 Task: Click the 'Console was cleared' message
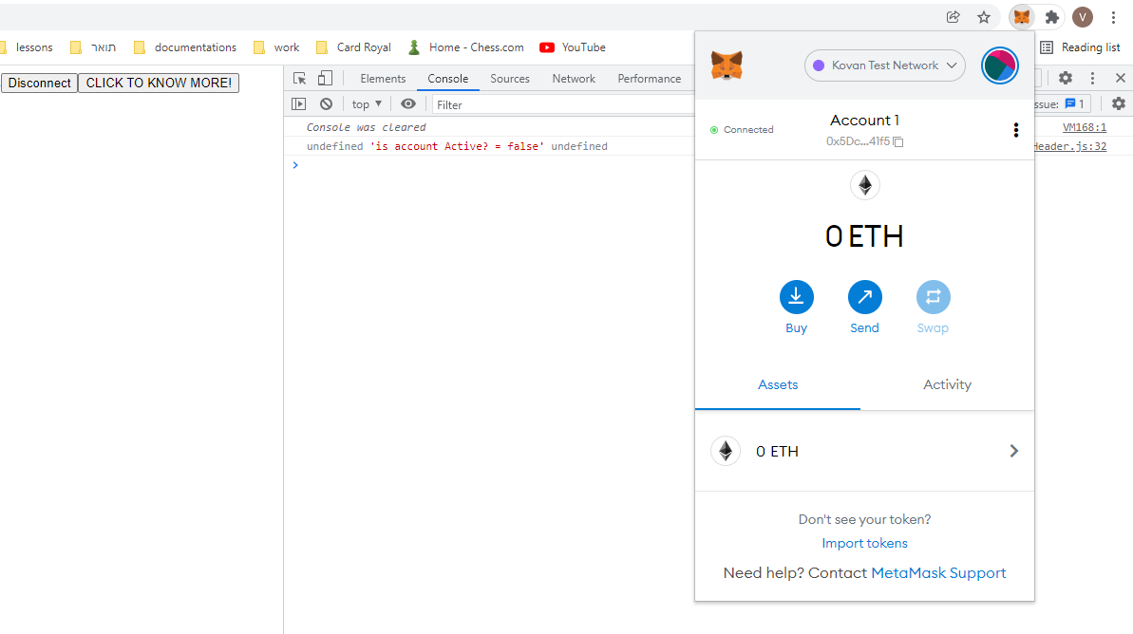pos(366,127)
